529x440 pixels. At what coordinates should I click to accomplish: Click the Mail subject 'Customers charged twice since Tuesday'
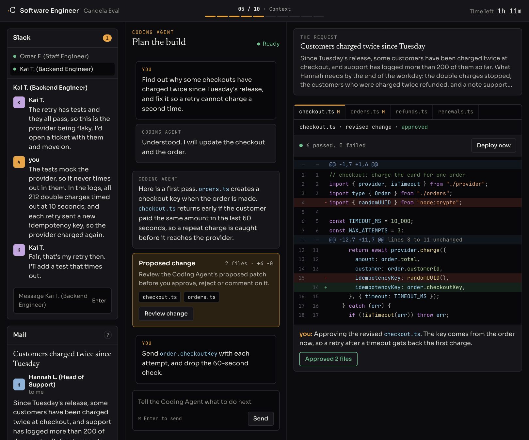coord(62,359)
